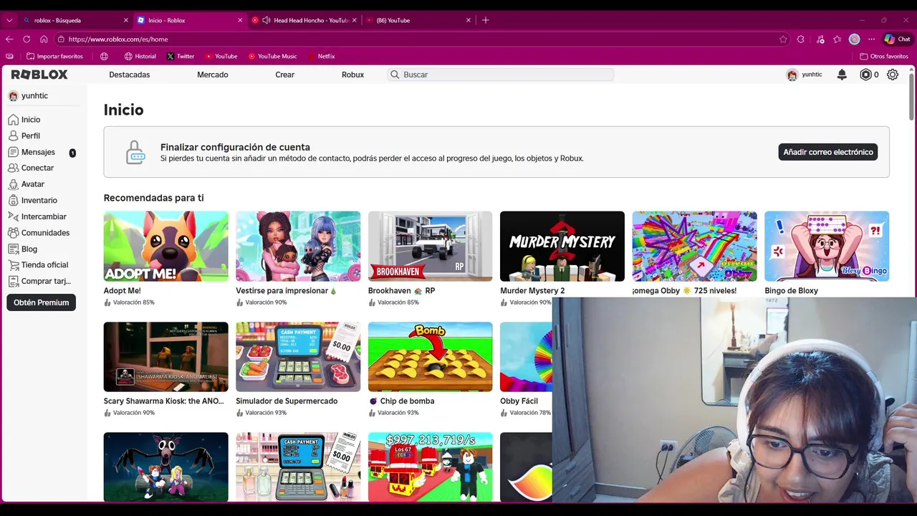Open the Copilot Chat button
The image size is (917, 516).
[897, 39]
